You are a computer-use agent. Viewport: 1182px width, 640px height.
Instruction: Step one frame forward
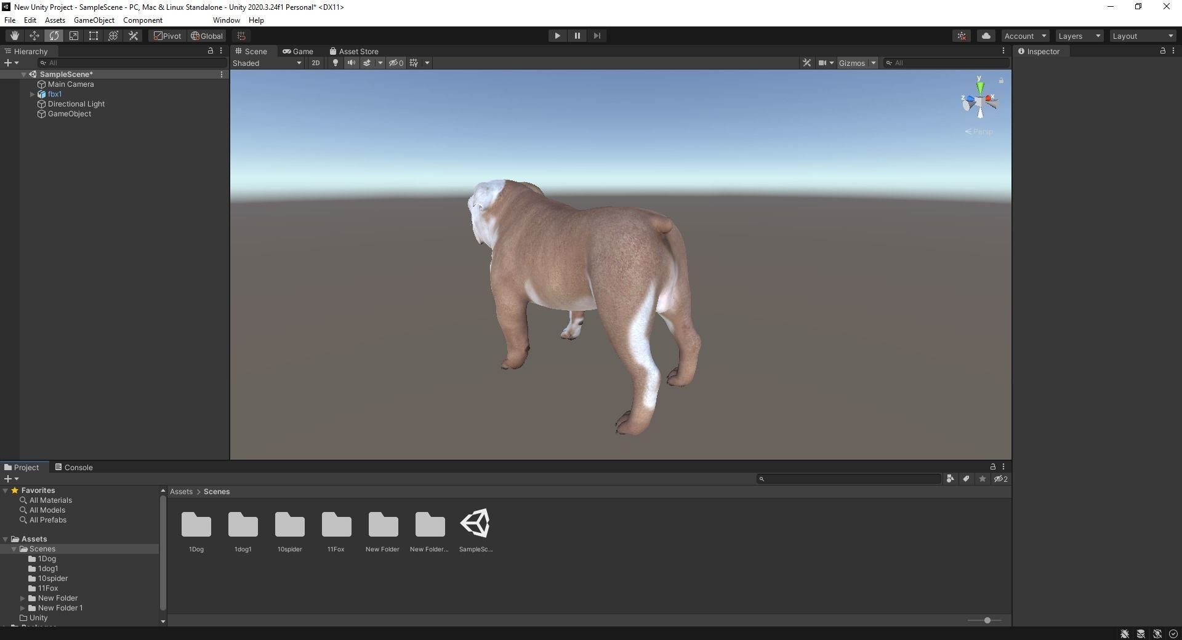(x=597, y=36)
